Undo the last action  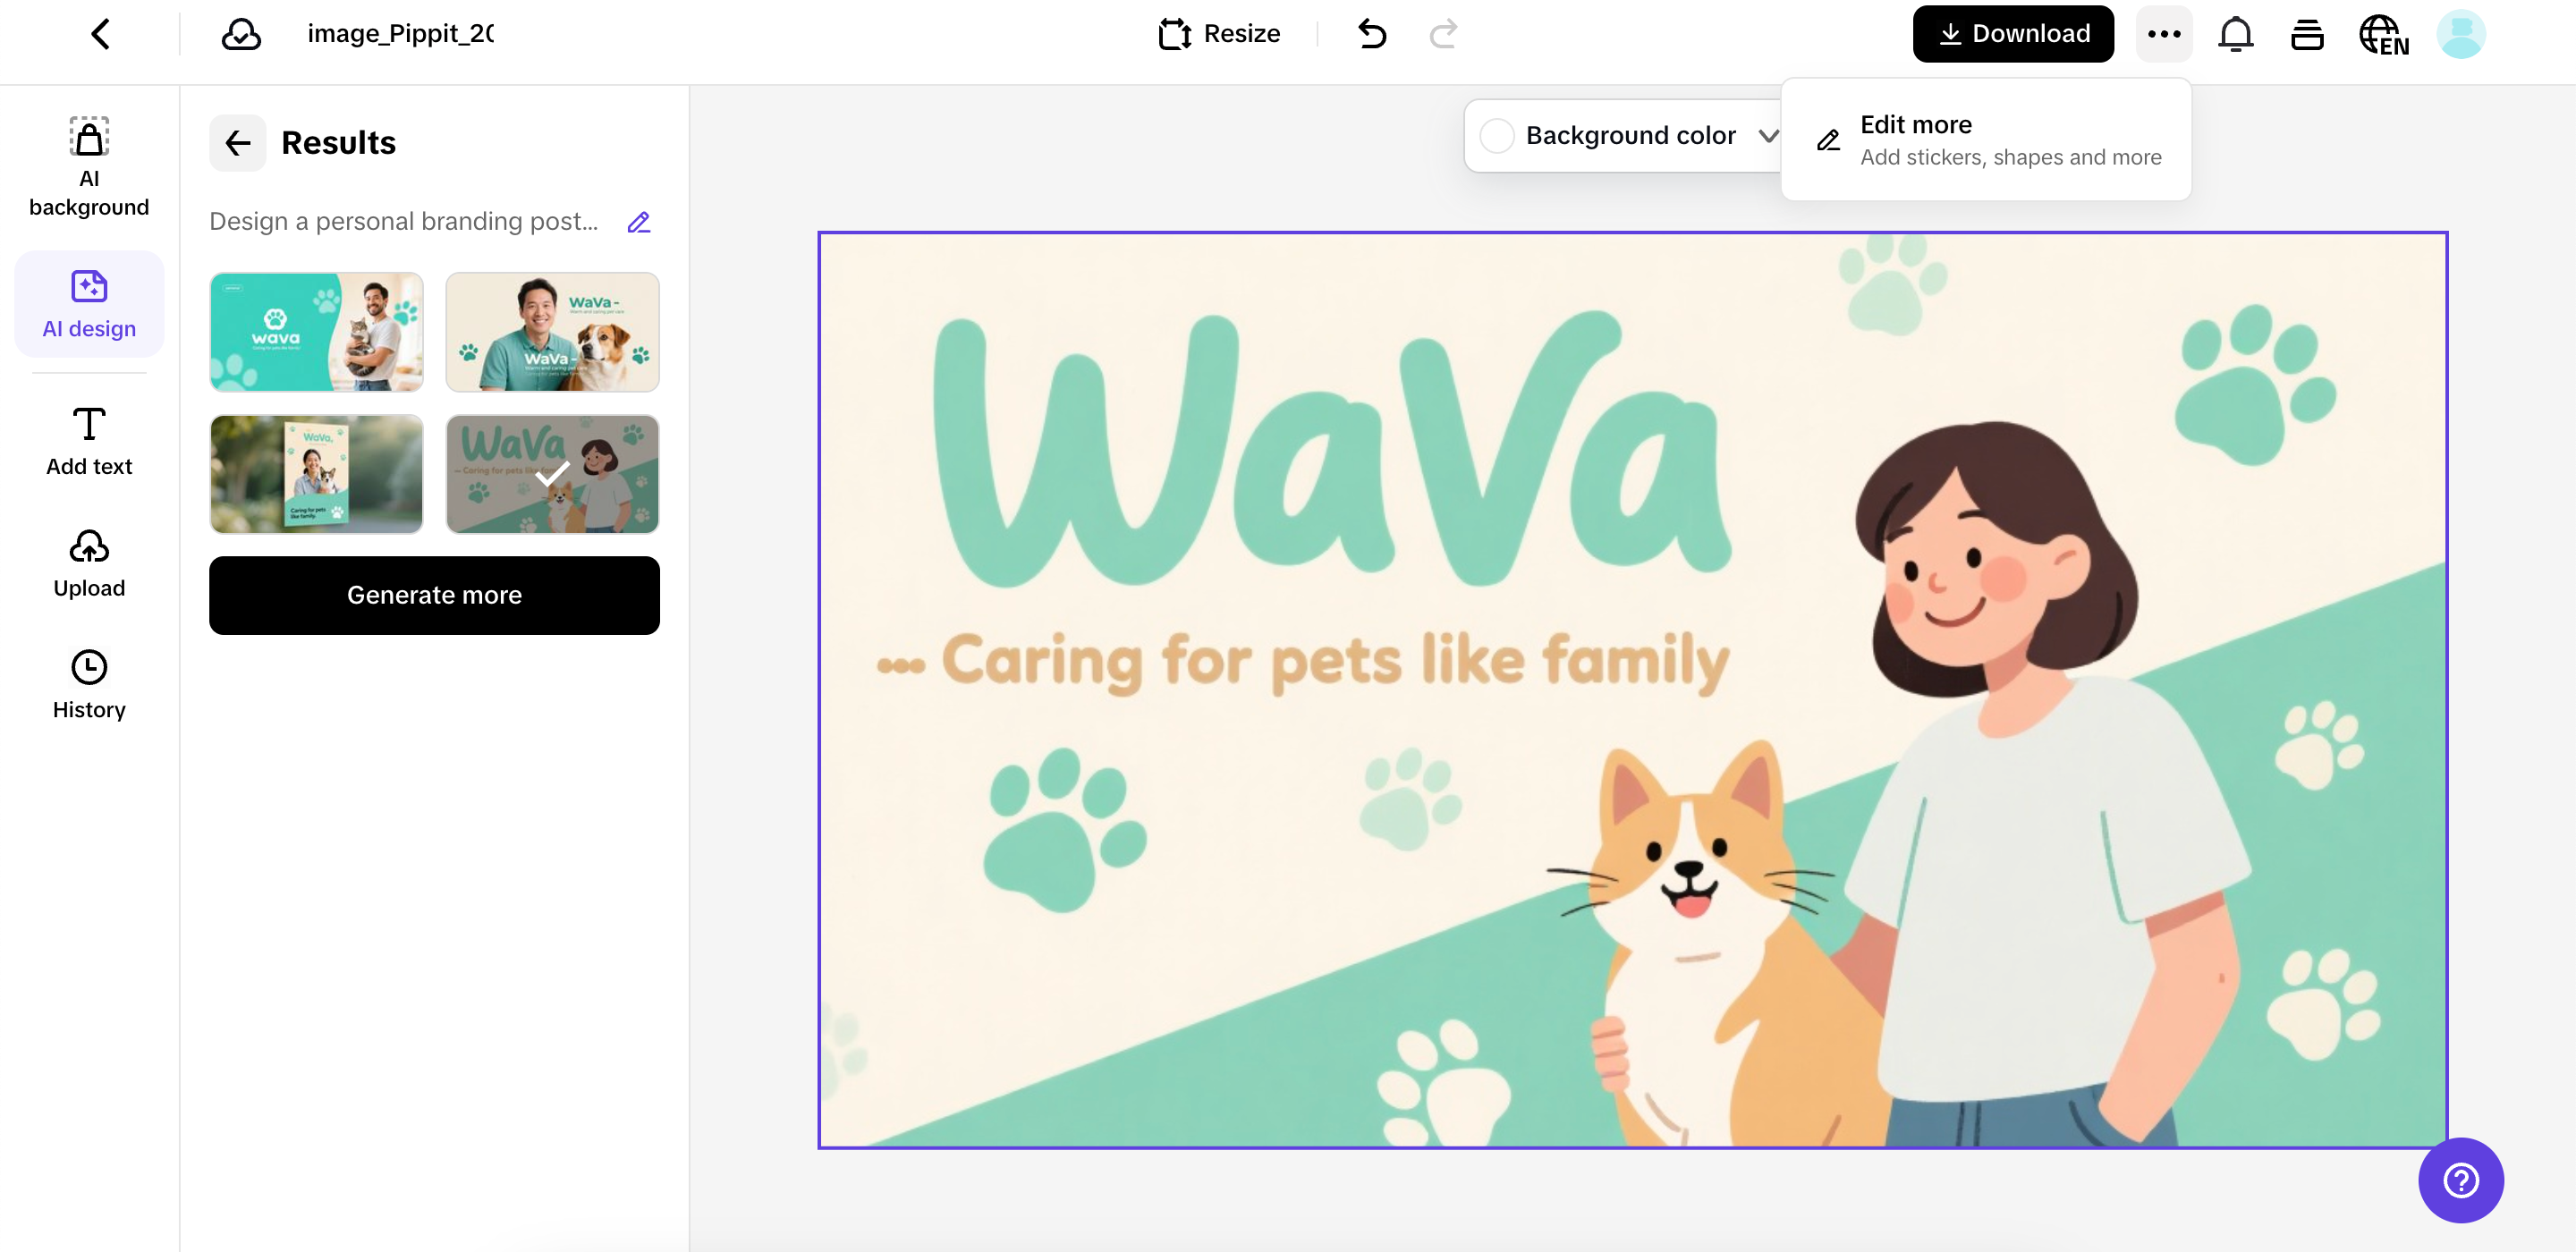tap(1372, 34)
